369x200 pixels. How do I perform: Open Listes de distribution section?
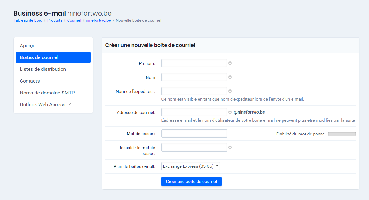coord(43,69)
